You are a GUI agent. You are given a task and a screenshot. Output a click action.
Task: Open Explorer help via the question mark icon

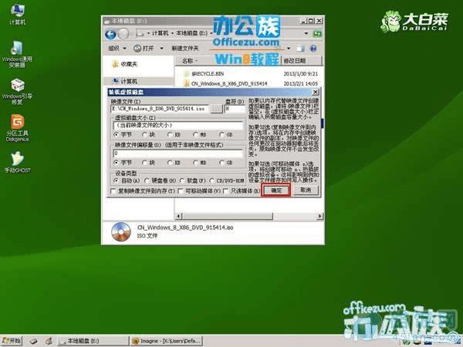[x=313, y=49]
